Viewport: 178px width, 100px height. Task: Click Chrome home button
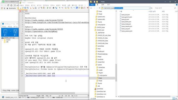pyautogui.click(x=11, y=5)
